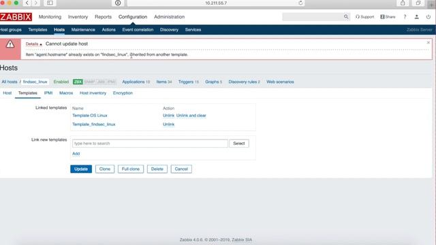436x245 pixels.
Task: Open Discovery submenu
Action: coord(169,30)
